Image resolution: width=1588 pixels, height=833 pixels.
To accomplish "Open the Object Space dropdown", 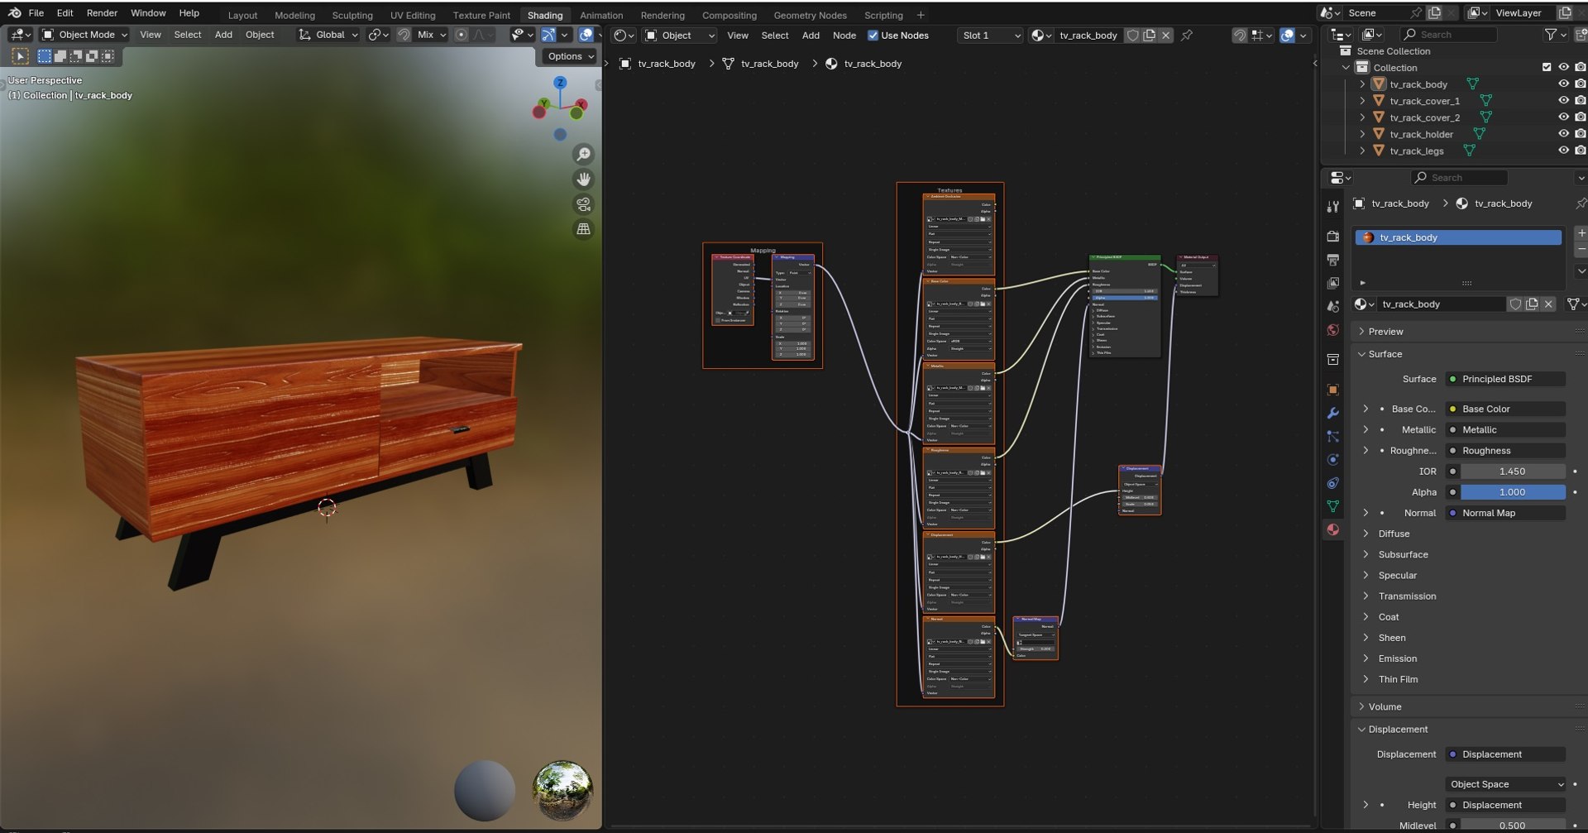I will coord(1505,784).
